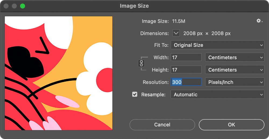The image size is (269, 139).
Task: Change the Pixels/Inch resolution unit dropdown
Action: (235, 82)
